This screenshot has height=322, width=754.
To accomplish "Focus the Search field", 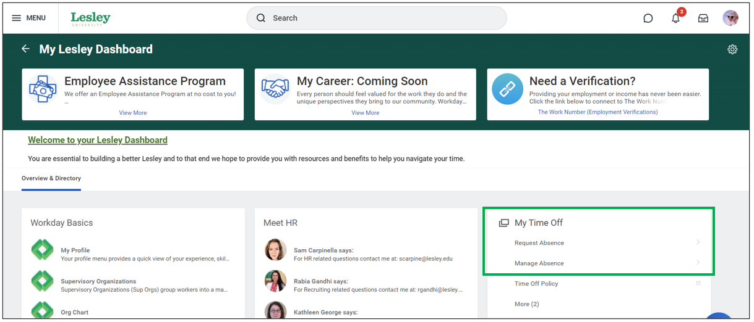I will pos(376,18).
